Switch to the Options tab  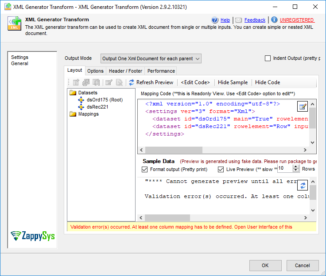click(95, 71)
